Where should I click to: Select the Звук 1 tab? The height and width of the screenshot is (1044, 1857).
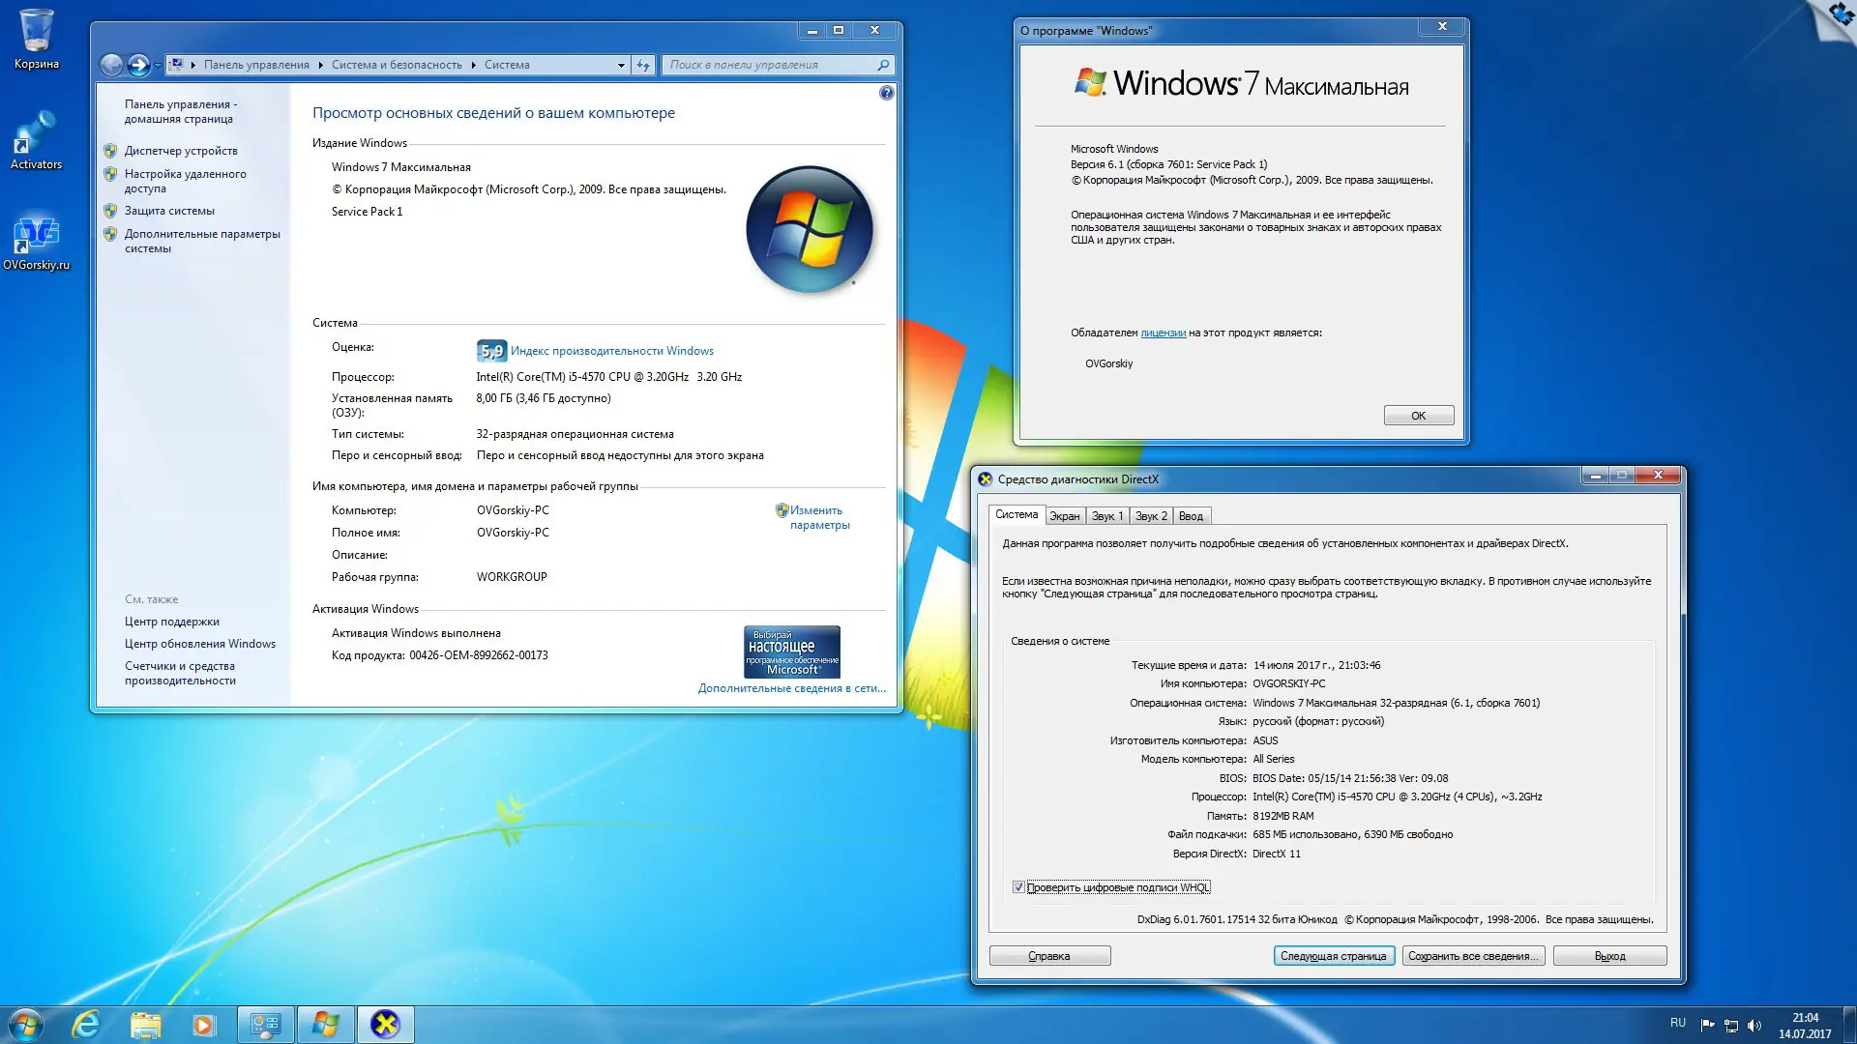(1107, 515)
